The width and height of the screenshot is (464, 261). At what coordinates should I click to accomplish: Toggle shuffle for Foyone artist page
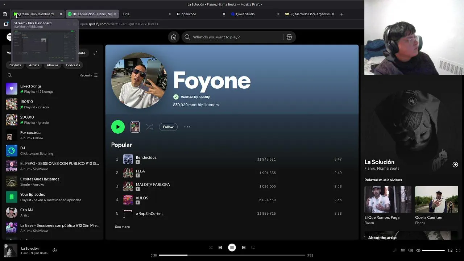coord(149,127)
